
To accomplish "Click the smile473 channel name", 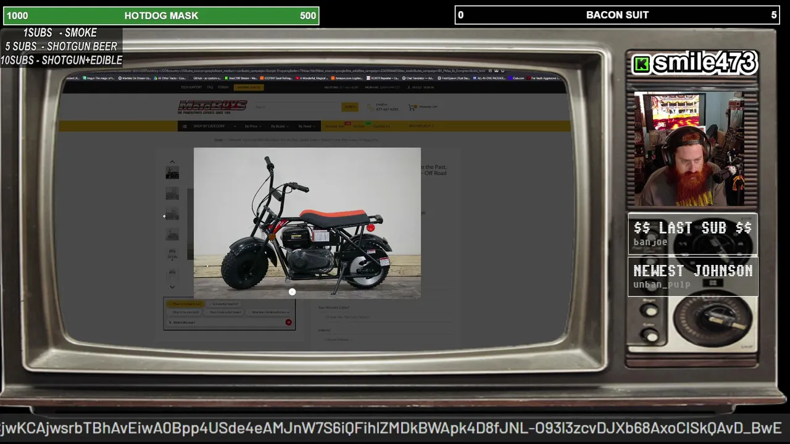I will point(704,63).
